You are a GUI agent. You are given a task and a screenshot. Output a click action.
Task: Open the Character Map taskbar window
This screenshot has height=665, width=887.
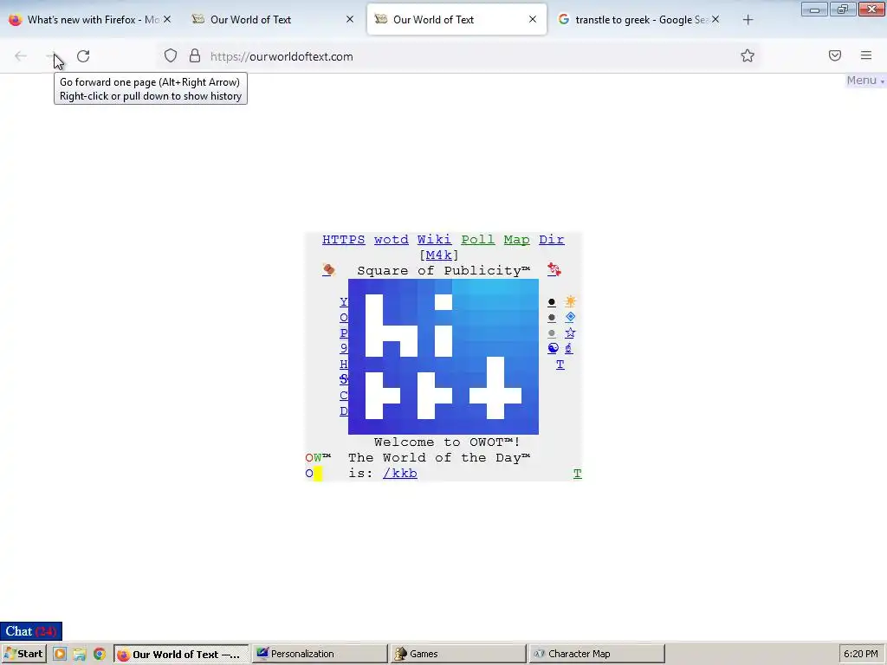[x=597, y=654]
